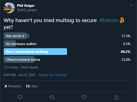Open Phil Geiger's profile avatar
The width and height of the screenshot is (137, 102).
point(9,8)
